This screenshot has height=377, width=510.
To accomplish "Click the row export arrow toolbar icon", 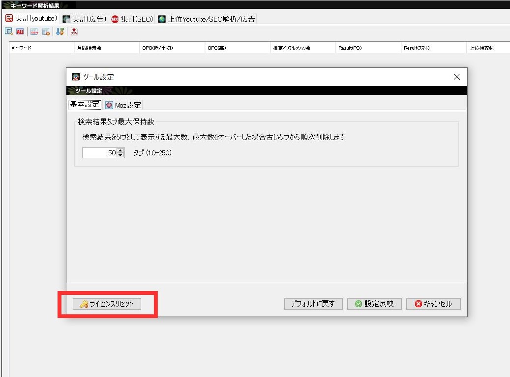I will coord(34,32).
